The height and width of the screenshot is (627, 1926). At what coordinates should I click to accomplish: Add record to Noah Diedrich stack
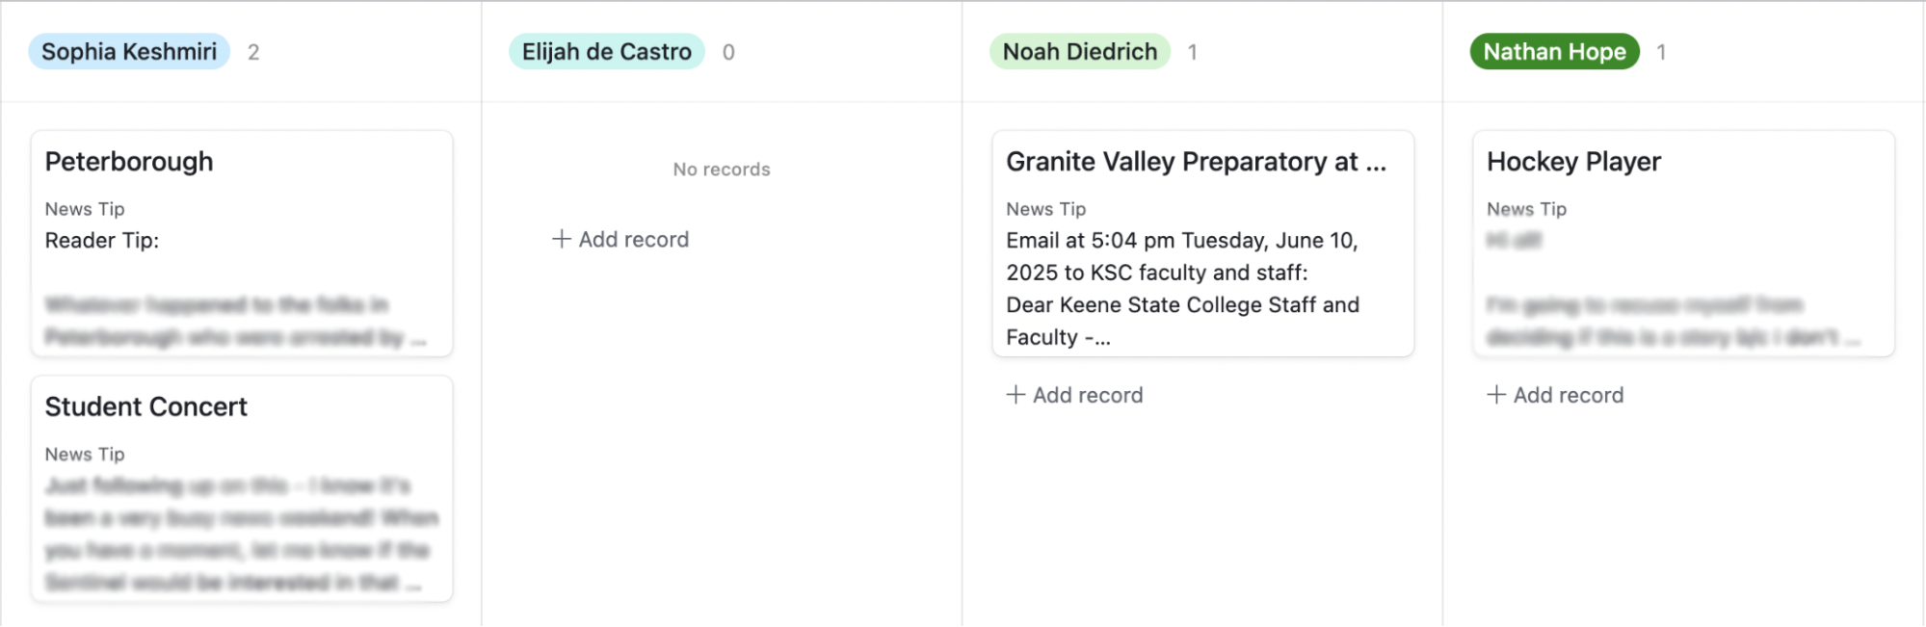click(1075, 395)
